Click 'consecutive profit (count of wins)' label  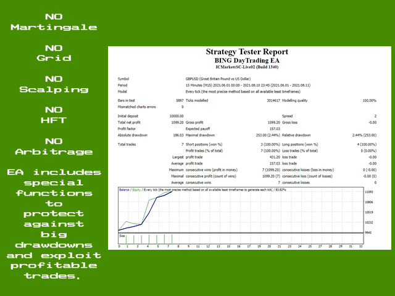210,176
